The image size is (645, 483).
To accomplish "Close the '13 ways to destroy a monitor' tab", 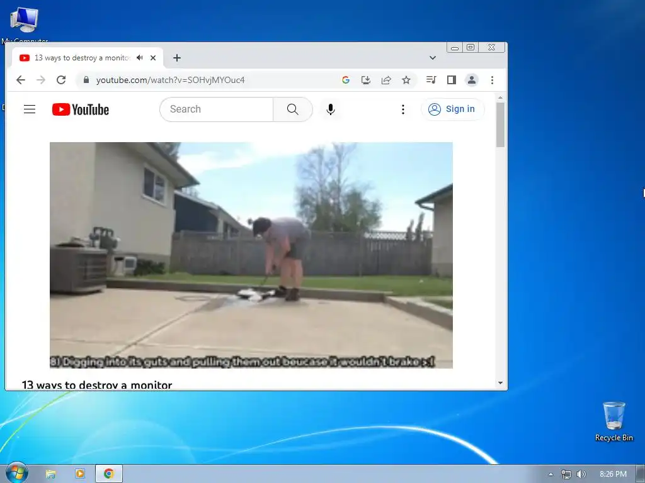I will pos(153,58).
